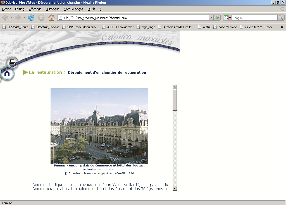Viewport: 286px width, 205px height.
Task: Open the base Mérimée bookmark
Action: pos(225,27)
